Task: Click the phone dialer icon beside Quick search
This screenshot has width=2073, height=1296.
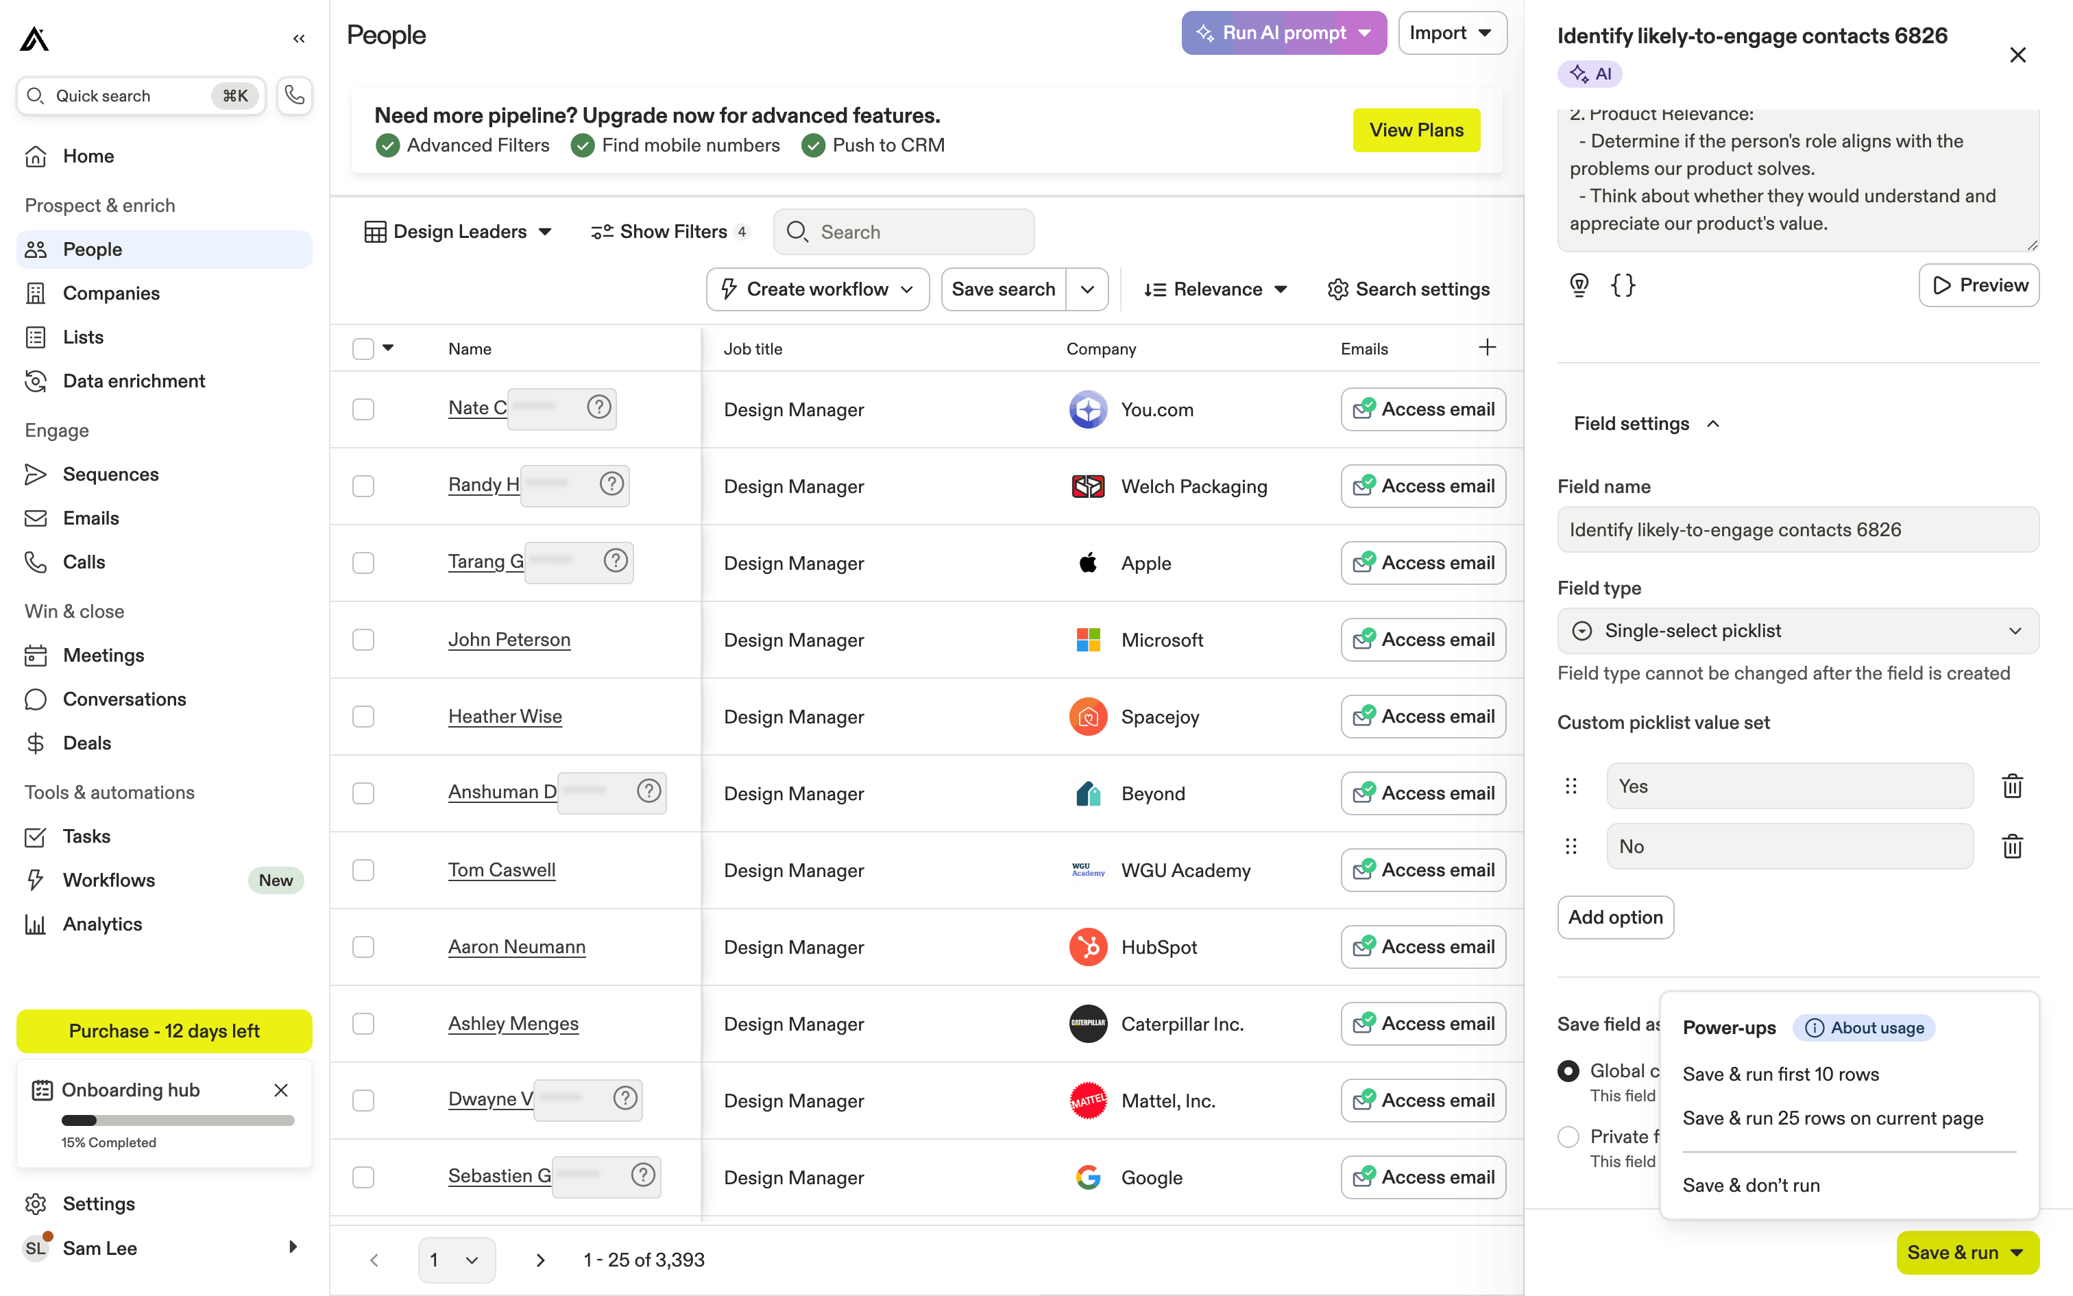Action: (294, 95)
